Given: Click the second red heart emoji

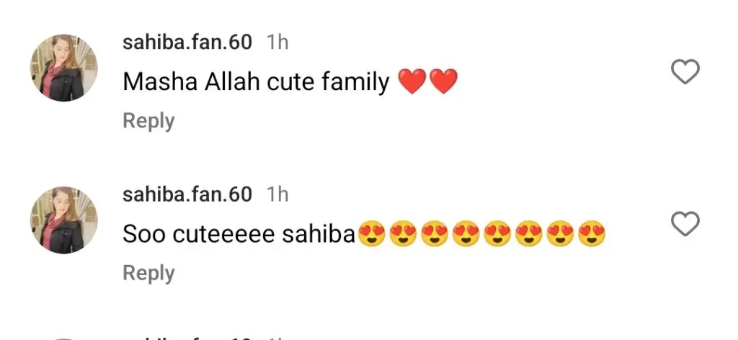Looking at the screenshot, I should pyautogui.click(x=443, y=81).
